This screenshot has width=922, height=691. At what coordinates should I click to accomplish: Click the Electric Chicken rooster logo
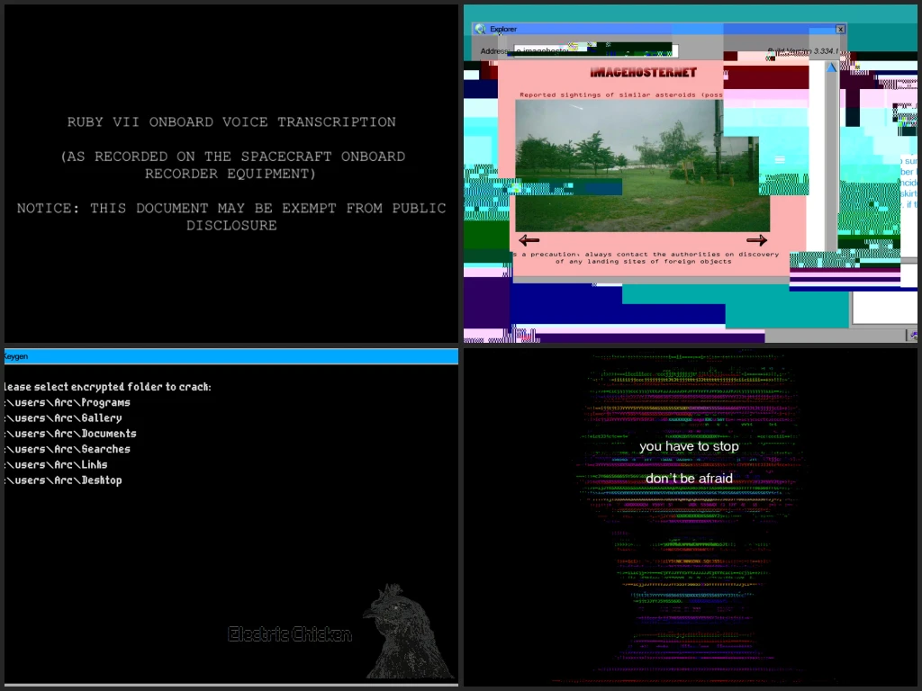pyautogui.click(x=405, y=632)
